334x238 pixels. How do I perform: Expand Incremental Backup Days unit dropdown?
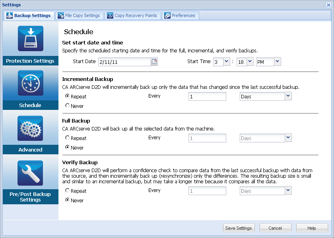(x=288, y=96)
